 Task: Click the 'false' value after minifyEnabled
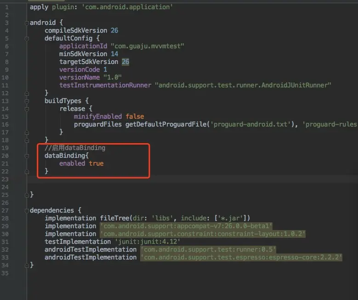click(135, 116)
